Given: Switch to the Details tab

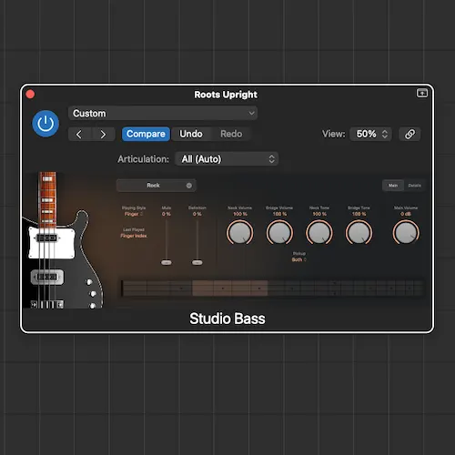Looking at the screenshot, I should point(414,186).
